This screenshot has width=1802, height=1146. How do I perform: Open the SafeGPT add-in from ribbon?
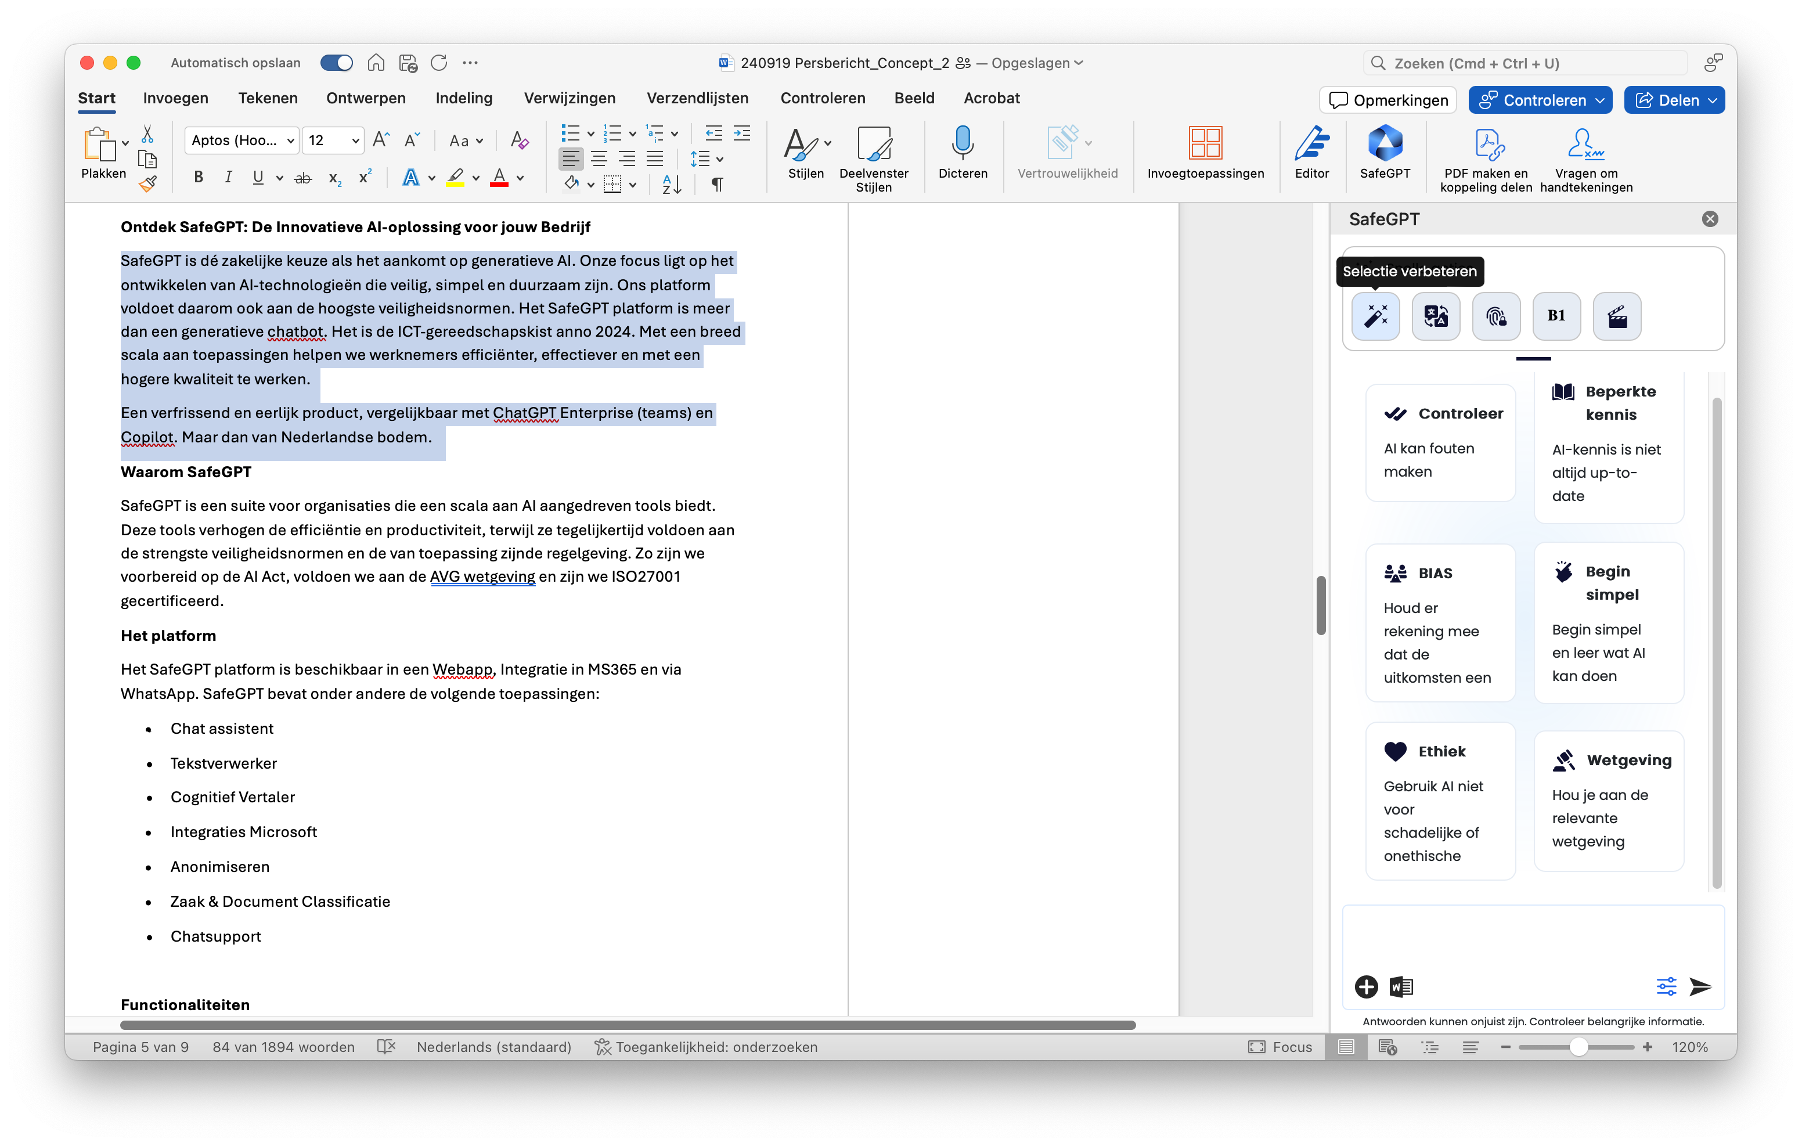tap(1385, 153)
